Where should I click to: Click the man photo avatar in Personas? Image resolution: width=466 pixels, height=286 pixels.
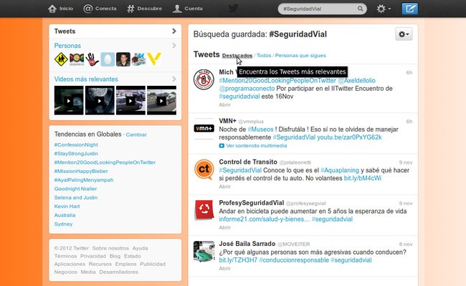coord(123,59)
